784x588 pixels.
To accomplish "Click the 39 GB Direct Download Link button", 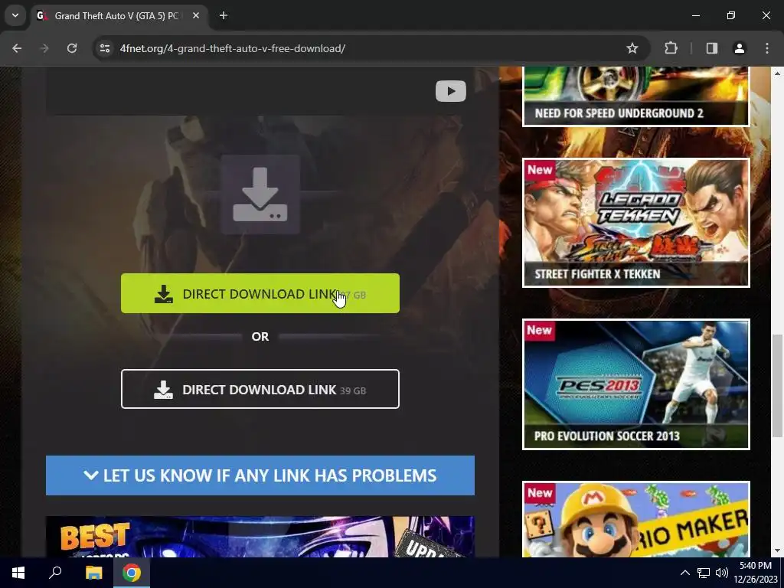I will coord(260,389).
